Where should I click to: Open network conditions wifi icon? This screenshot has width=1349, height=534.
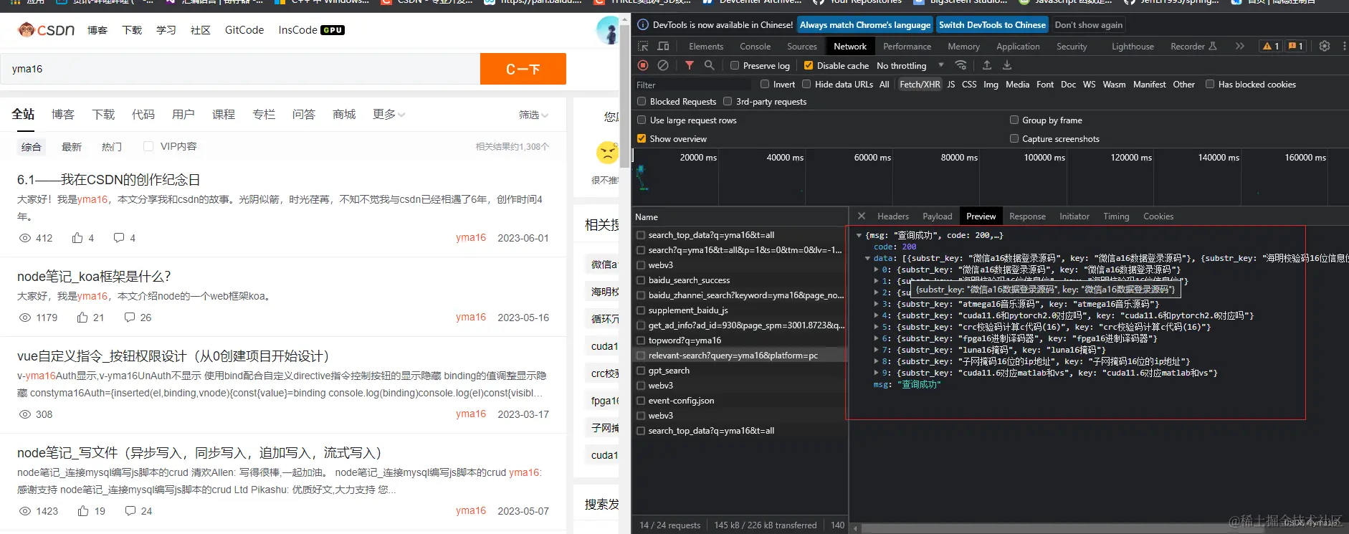(960, 65)
